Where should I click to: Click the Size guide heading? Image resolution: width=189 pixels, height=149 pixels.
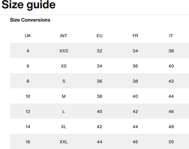coord(29,5)
